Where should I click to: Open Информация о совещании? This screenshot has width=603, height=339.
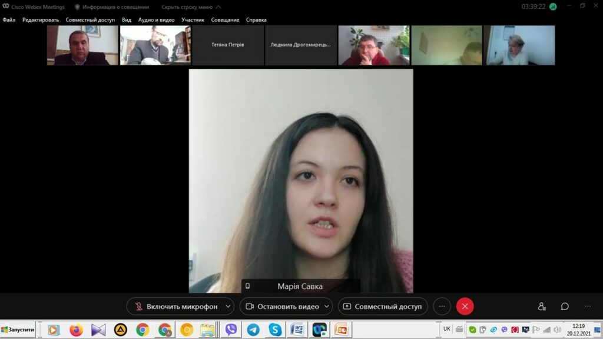(115, 7)
